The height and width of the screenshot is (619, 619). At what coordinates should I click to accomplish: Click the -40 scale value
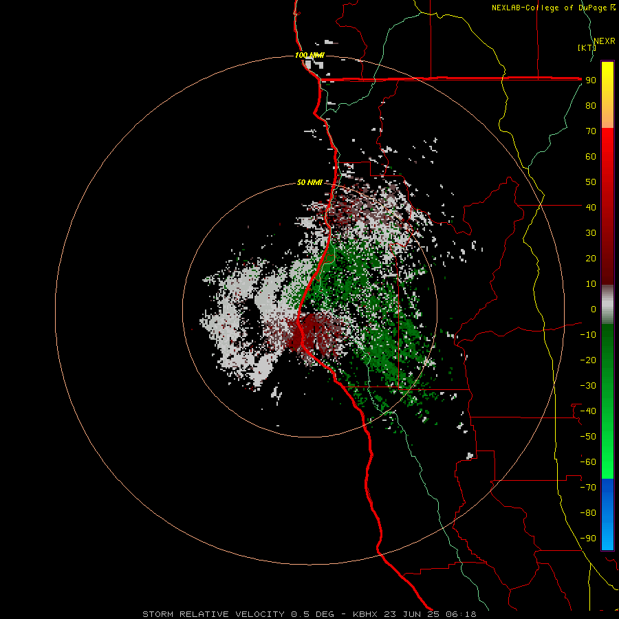[588, 411]
